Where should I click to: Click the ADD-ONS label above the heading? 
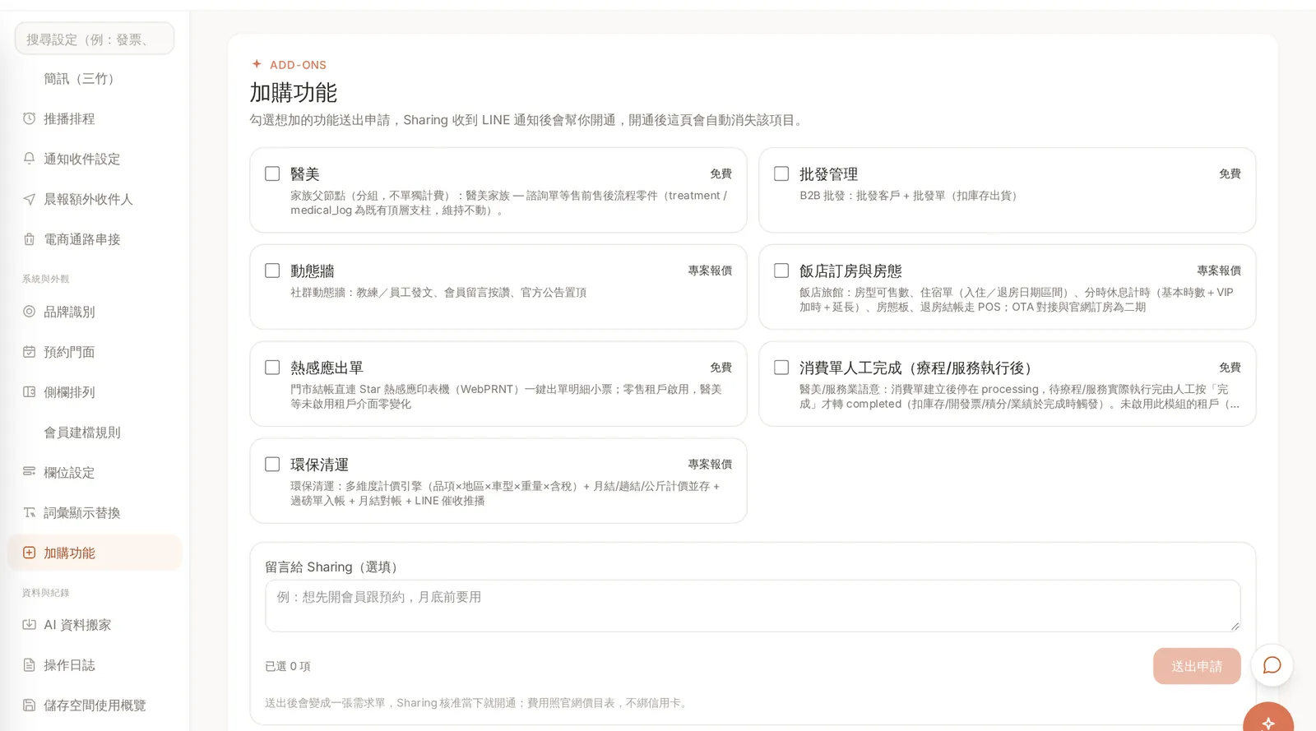[x=298, y=65]
